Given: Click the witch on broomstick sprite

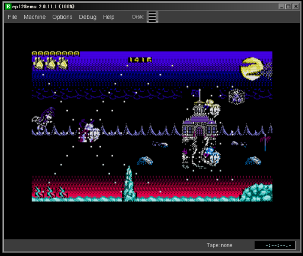Looking at the screenshot, I should 44,118.
